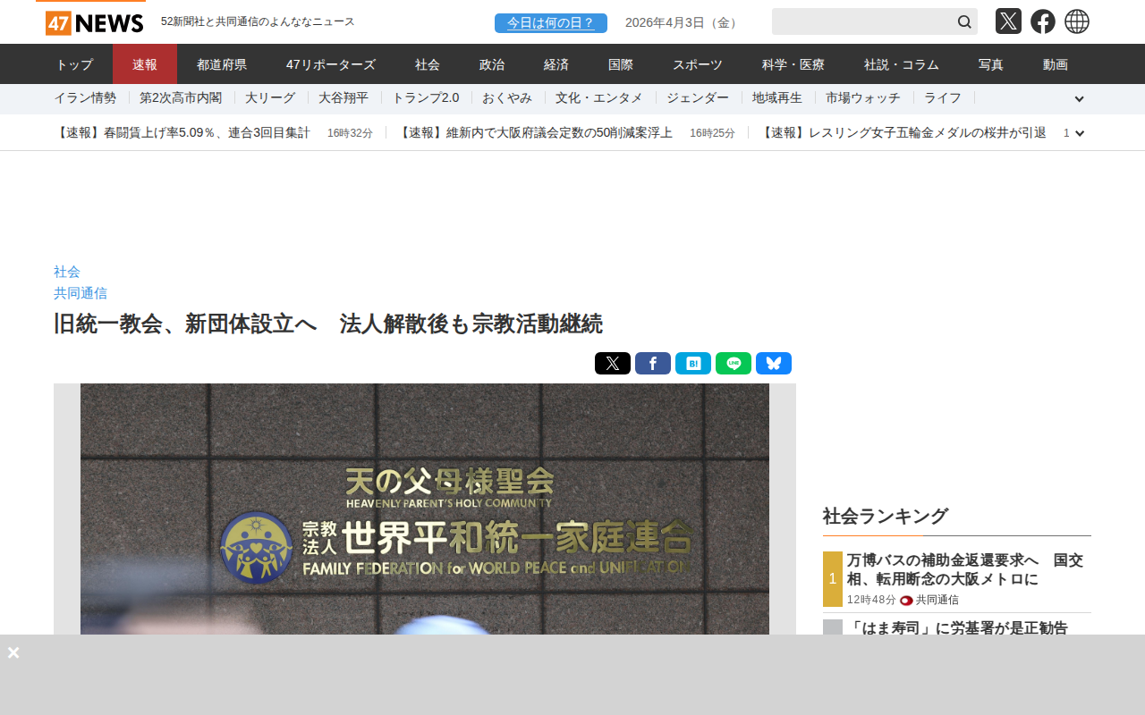Open the 経済 section
This screenshot has width=1145, height=715.
[x=556, y=64]
